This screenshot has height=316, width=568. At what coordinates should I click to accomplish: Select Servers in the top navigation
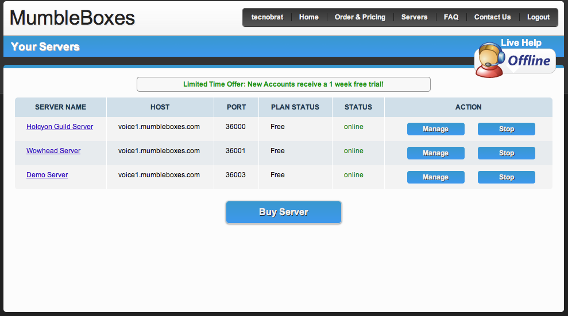(x=415, y=17)
